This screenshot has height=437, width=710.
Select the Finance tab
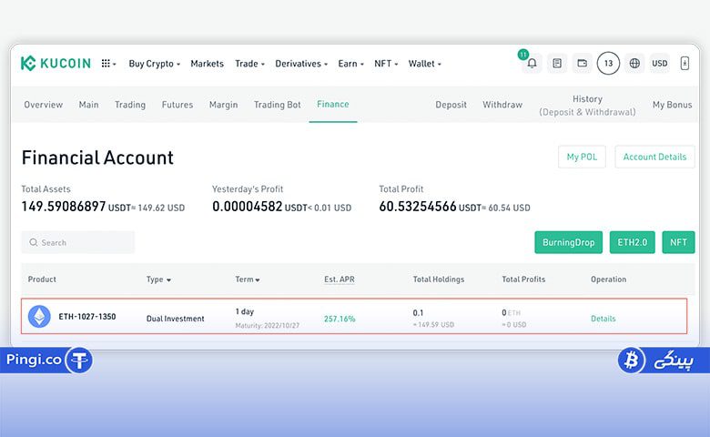[333, 104]
